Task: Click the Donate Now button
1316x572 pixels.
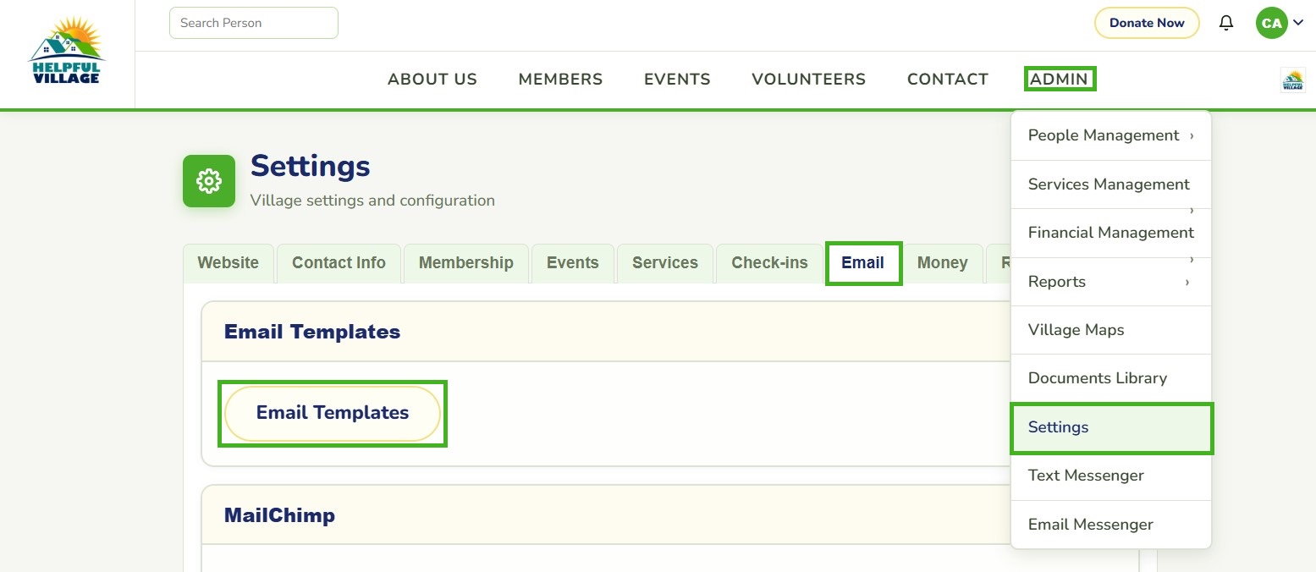Action: point(1147,23)
